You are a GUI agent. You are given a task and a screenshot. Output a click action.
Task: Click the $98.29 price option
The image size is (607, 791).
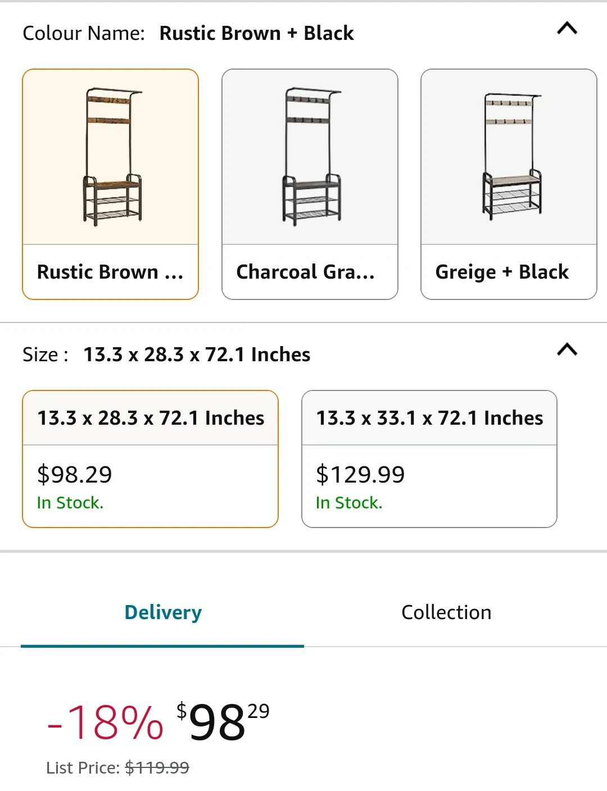click(x=74, y=475)
